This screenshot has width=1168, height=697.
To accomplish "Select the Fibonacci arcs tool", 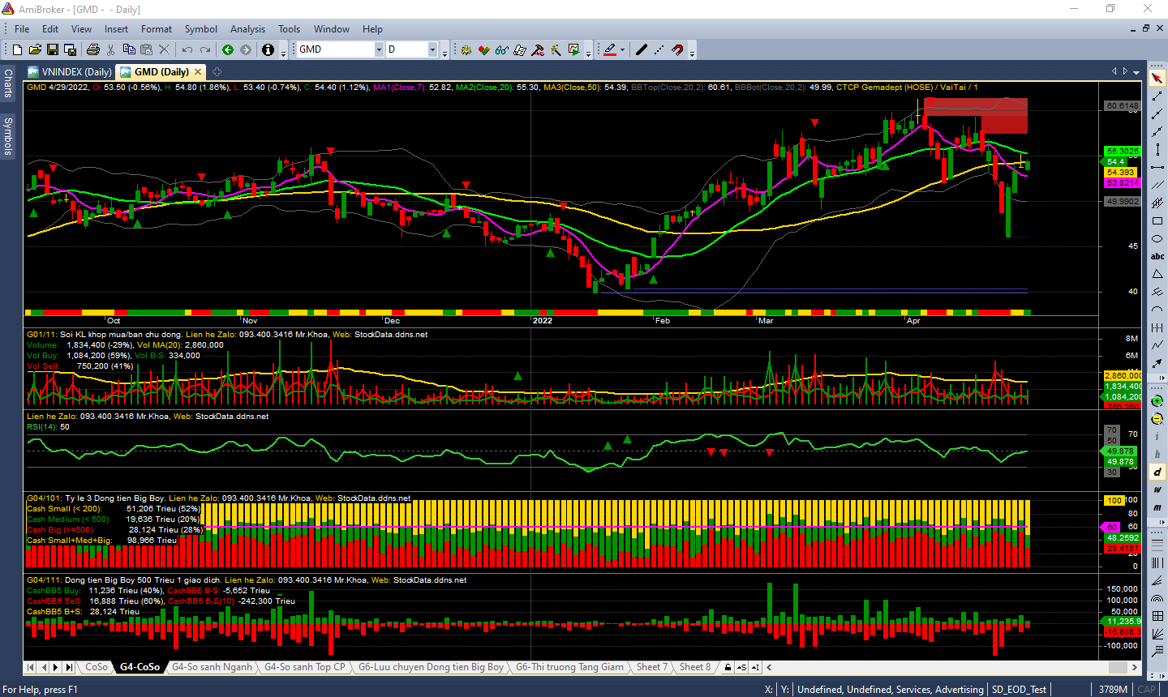I will point(1157,600).
